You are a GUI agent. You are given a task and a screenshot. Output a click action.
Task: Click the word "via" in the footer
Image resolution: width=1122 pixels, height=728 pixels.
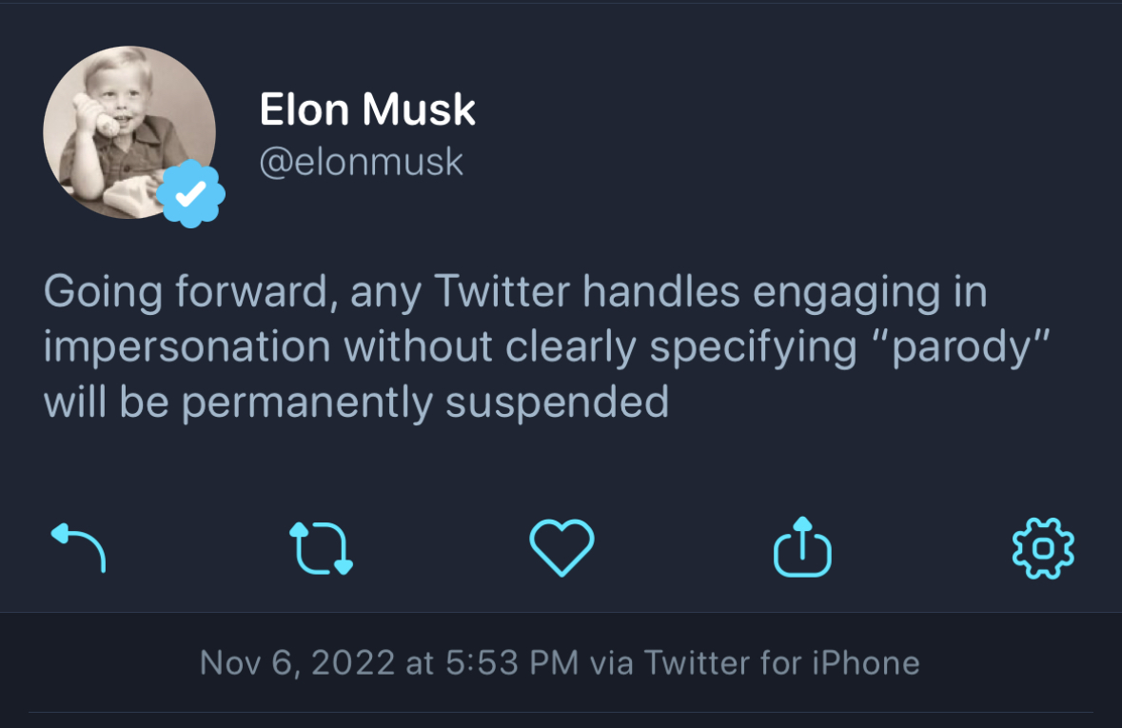[610, 662]
